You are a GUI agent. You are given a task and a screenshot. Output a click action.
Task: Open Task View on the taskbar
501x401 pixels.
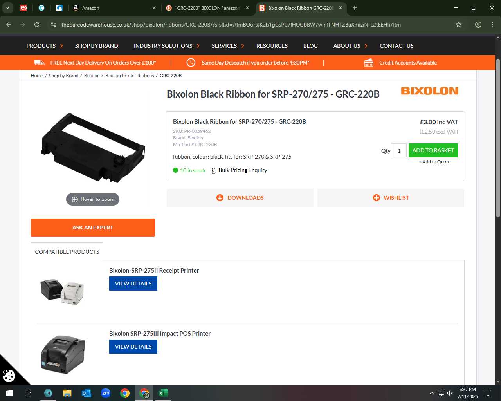tap(28, 393)
